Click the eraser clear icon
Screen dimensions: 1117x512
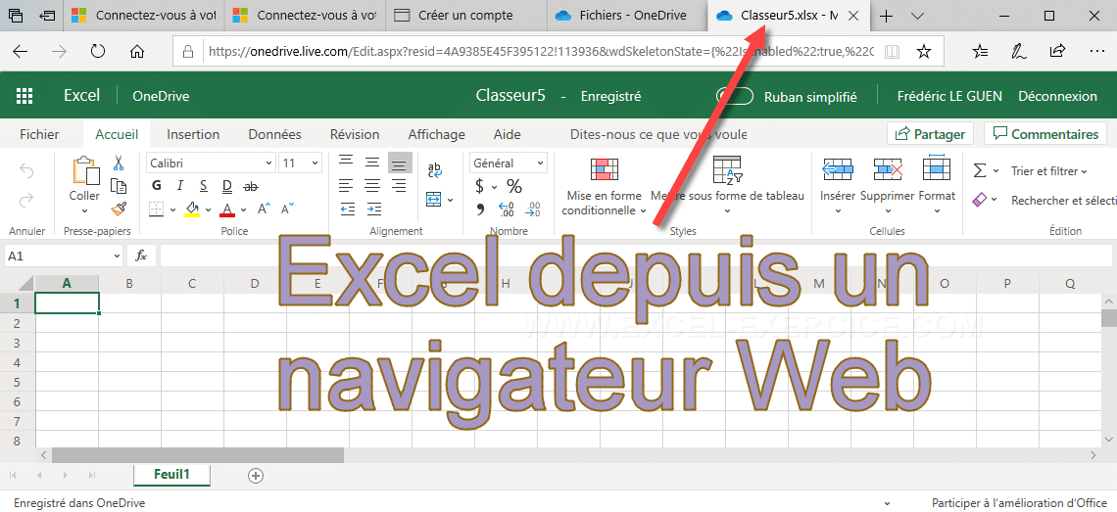(980, 200)
